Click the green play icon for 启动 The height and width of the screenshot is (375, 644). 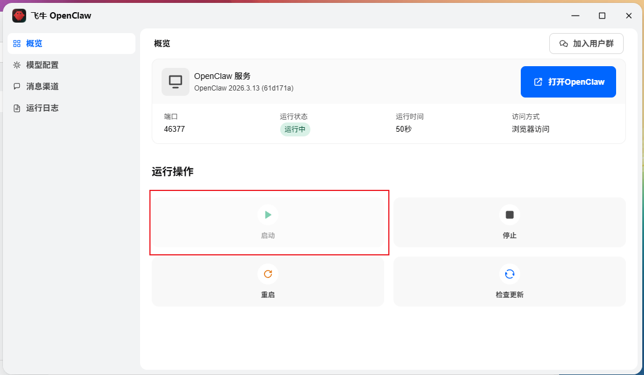pyautogui.click(x=268, y=215)
